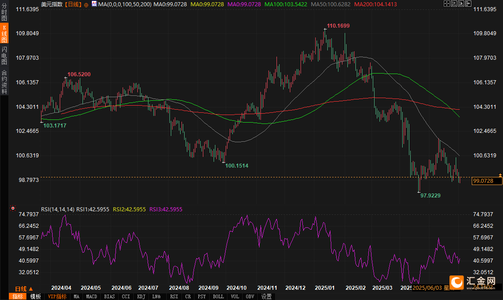Select the 模板 tab
The width and height of the screenshot is (503, 300).
tap(36, 296)
